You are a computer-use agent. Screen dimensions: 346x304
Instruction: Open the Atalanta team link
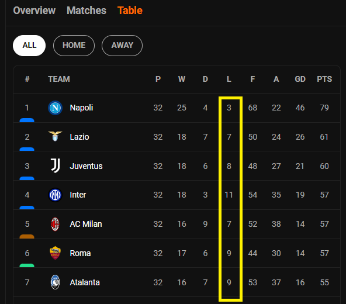click(85, 282)
